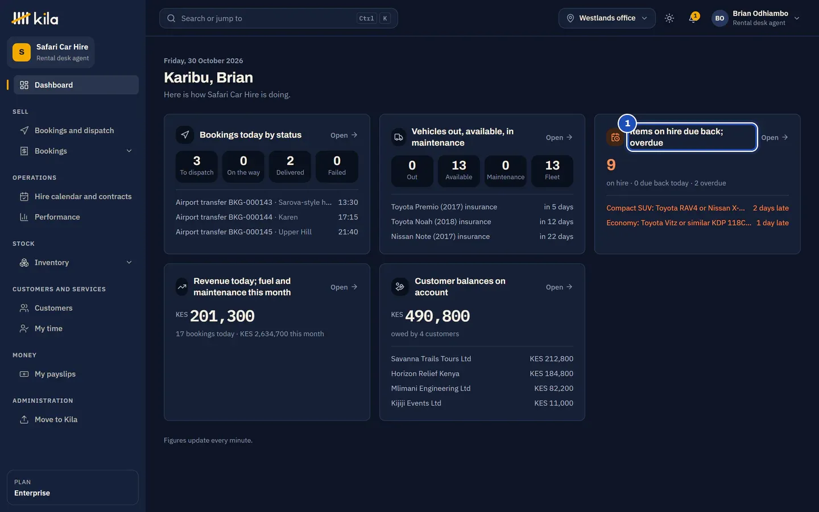Select the Horizon Relief Kenya balance row
Image resolution: width=819 pixels, height=512 pixels.
482,373
